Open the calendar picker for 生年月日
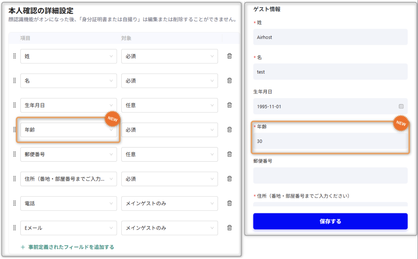Screen dimensions: 418x259 pos(402,106)
